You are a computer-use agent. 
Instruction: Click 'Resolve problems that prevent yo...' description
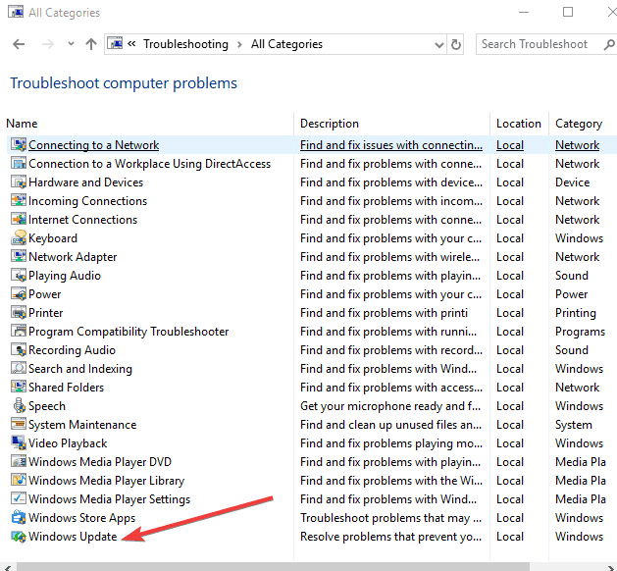coord(390,537)
